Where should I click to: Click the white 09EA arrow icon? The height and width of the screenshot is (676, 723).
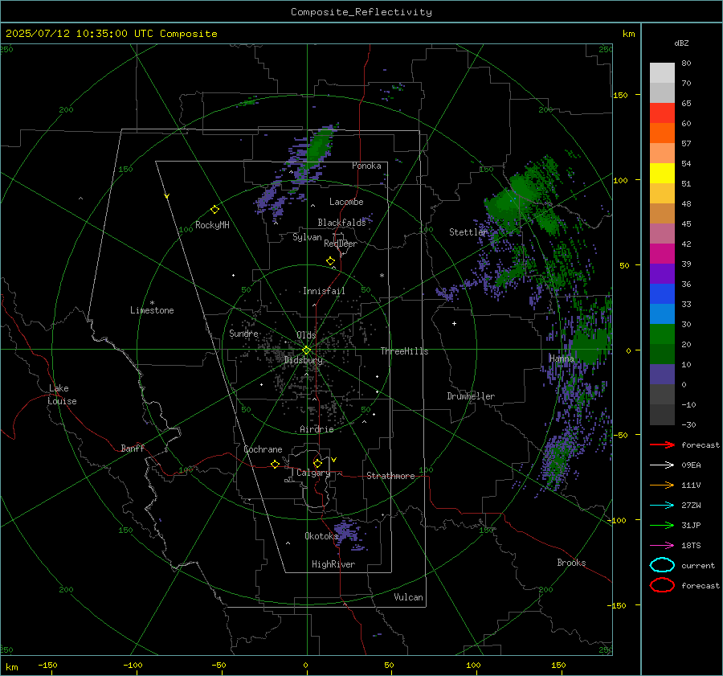point(662,465)
